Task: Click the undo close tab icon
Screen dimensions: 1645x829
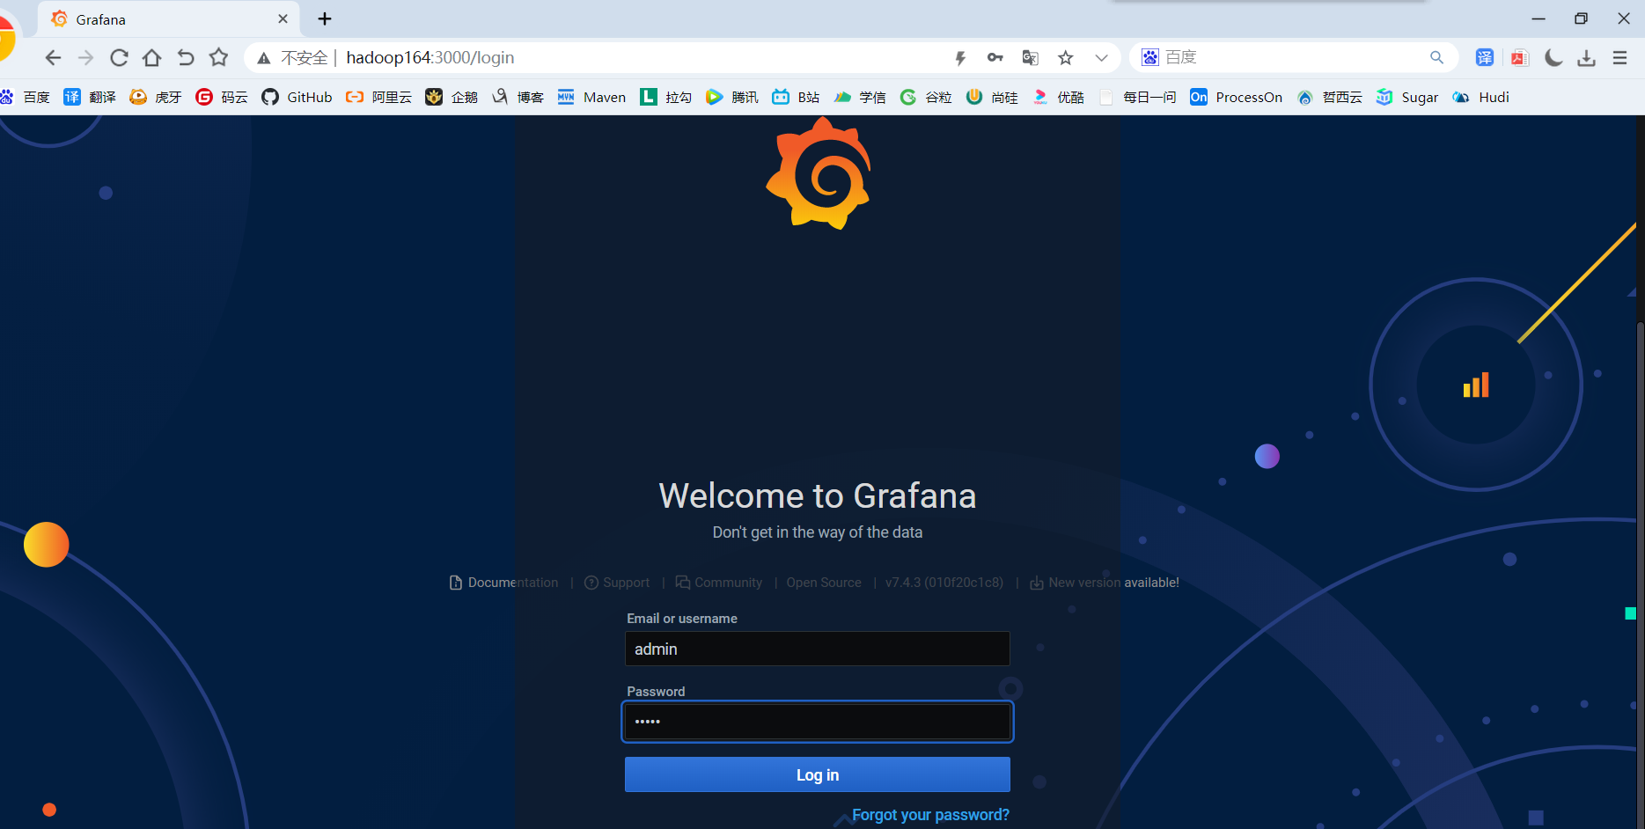Action: click(186, 58)
